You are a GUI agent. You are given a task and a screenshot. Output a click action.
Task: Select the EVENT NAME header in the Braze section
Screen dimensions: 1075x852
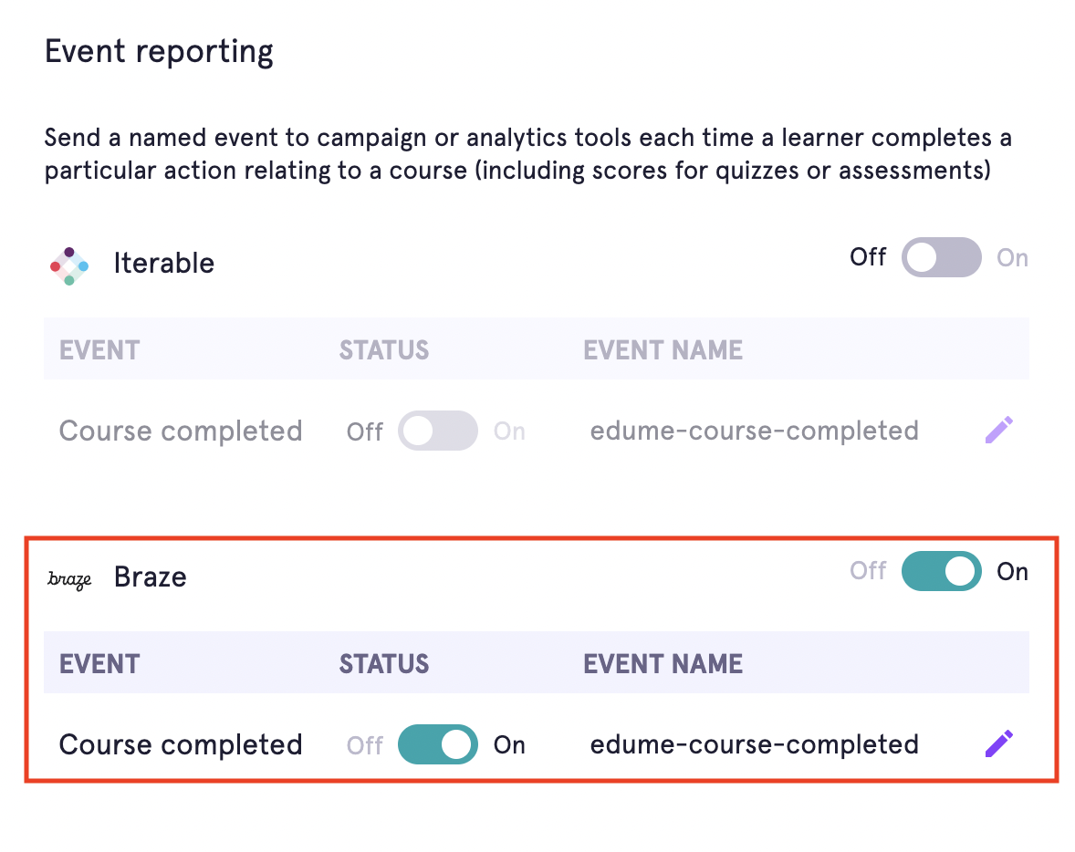pyautogui.click(x=663, y=663)
